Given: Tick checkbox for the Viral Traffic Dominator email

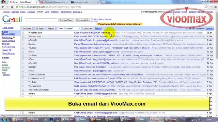Looking at the screenshot, I should click(23, 89).
